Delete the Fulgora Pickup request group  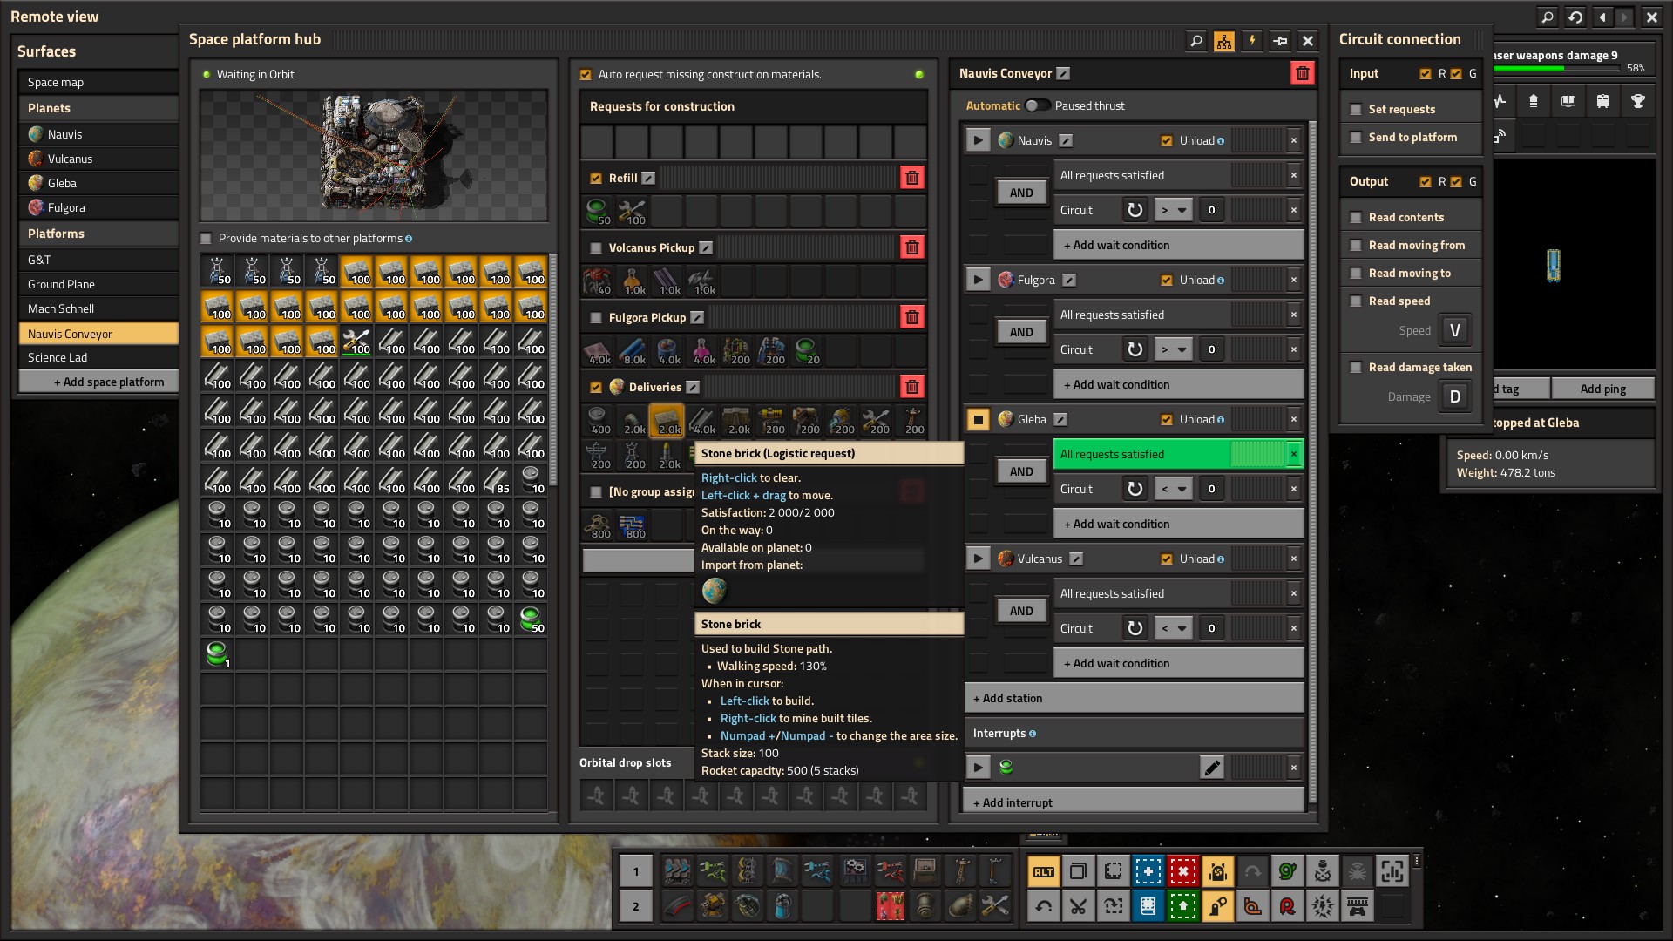pos(912,317)
